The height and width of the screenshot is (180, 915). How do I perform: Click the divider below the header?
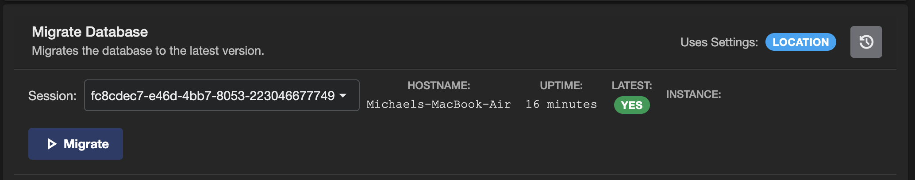tap(455, 70)
